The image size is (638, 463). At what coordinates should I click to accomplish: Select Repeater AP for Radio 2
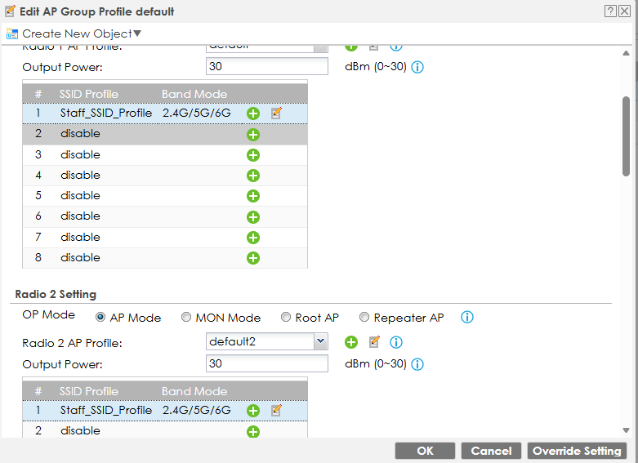coord(364,317)
